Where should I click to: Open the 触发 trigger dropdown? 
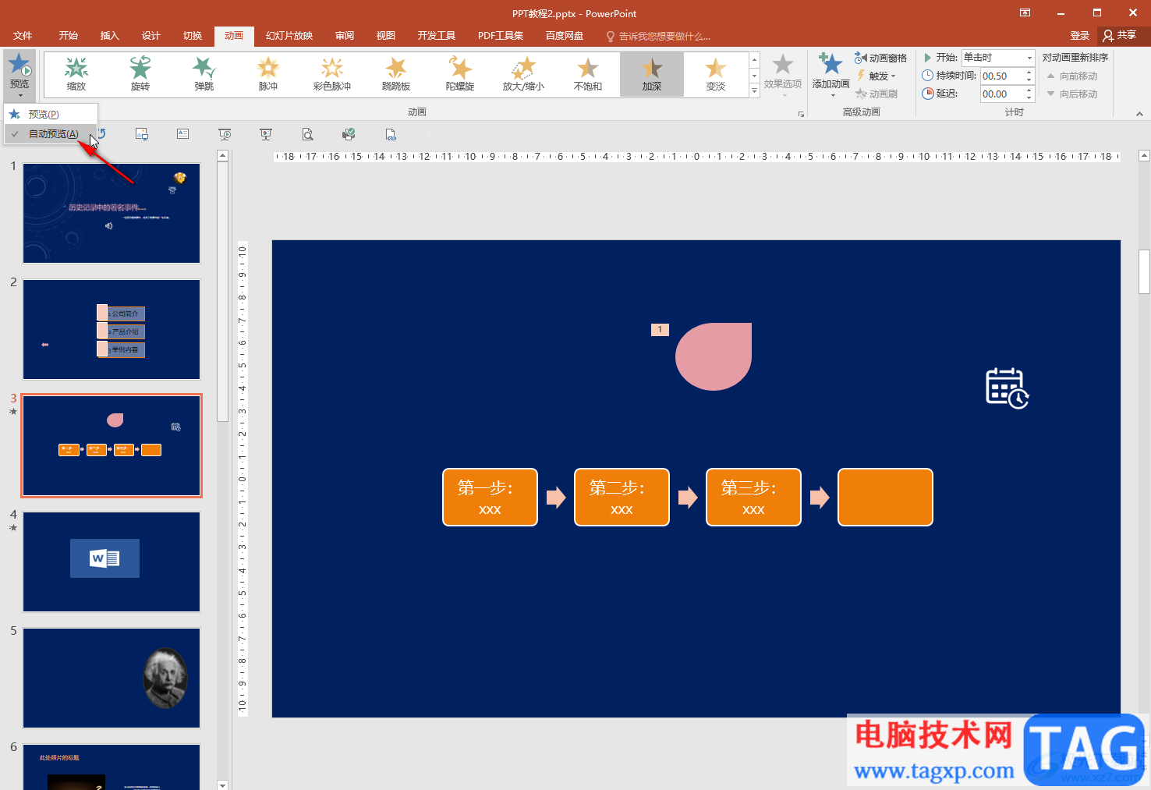coord(877,76)
